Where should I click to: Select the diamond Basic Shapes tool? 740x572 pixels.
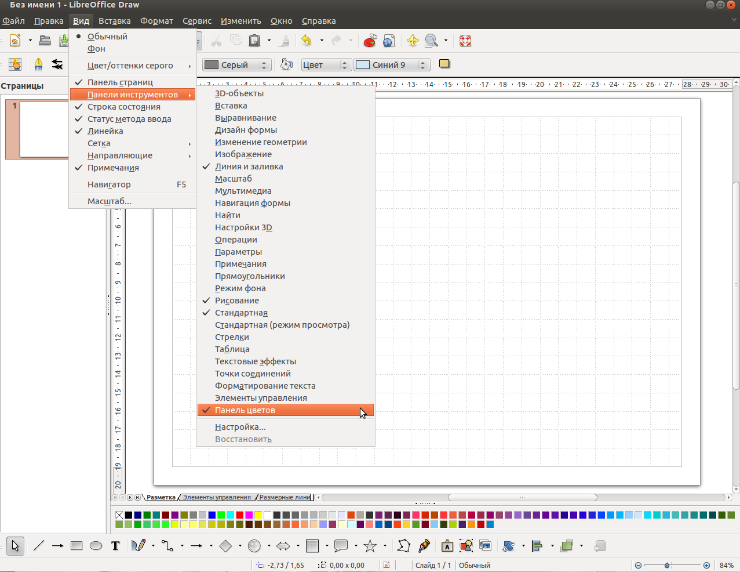225,546
